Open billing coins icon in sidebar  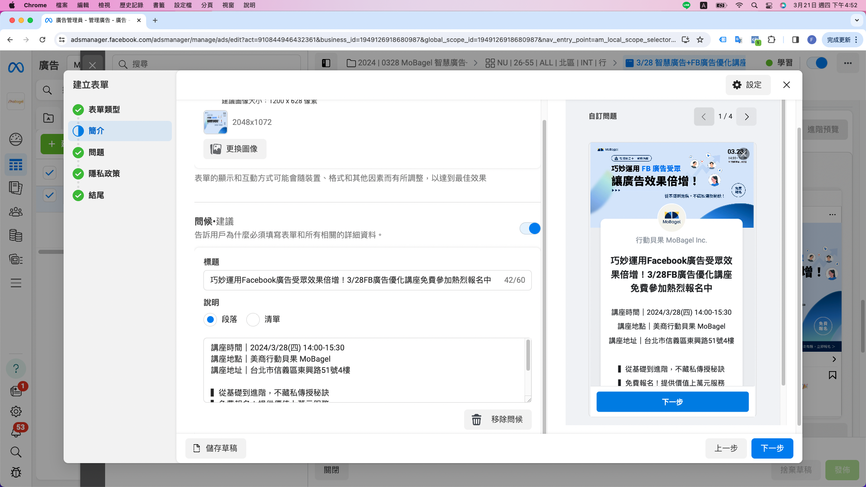(16, 235)
